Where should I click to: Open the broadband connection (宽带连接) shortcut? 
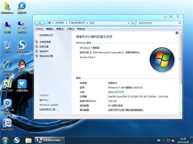(x=22, y=27)
